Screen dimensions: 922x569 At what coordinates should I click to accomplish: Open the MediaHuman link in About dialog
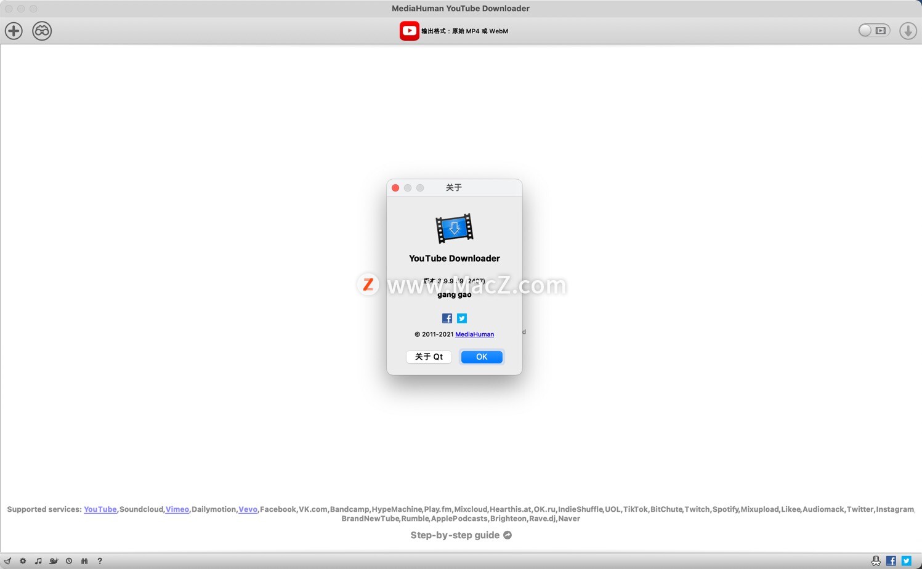point(474,334)
